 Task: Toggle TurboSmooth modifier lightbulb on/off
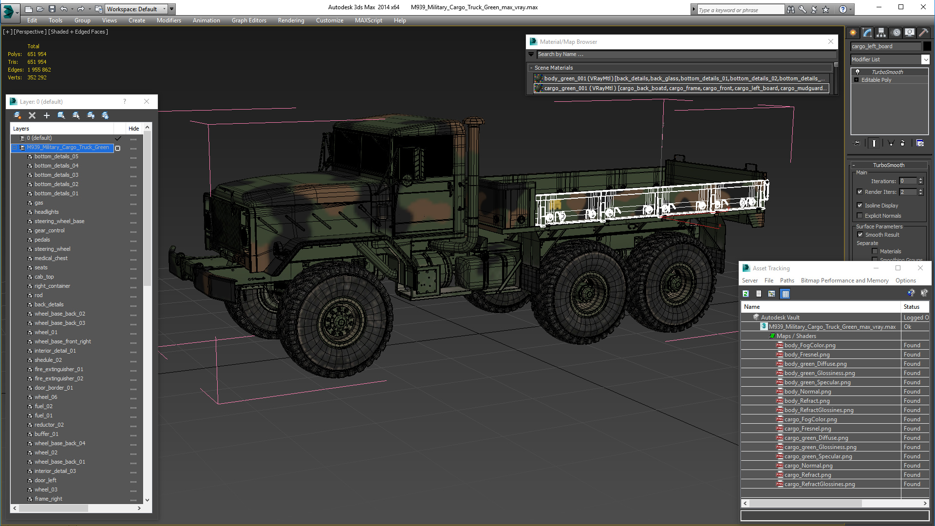[858, 72]
